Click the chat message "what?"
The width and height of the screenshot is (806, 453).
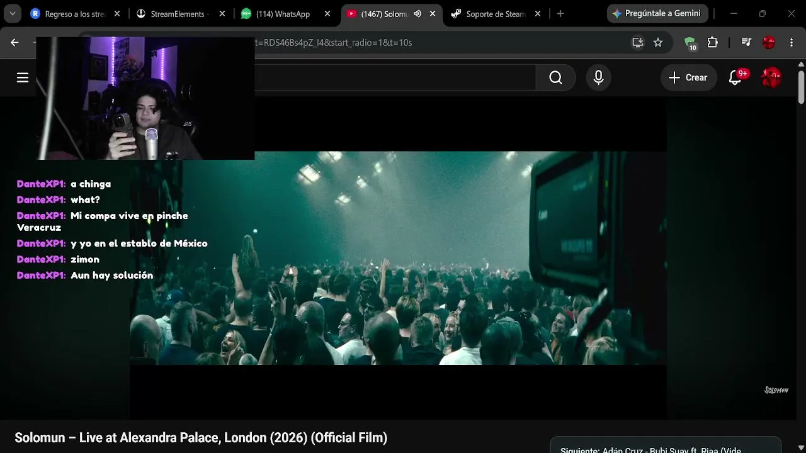point(85,199)
